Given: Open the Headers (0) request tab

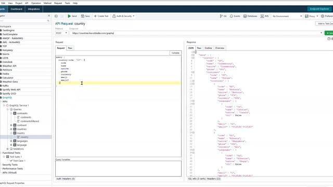Looking at the screenshot, I should pos(68,179).
